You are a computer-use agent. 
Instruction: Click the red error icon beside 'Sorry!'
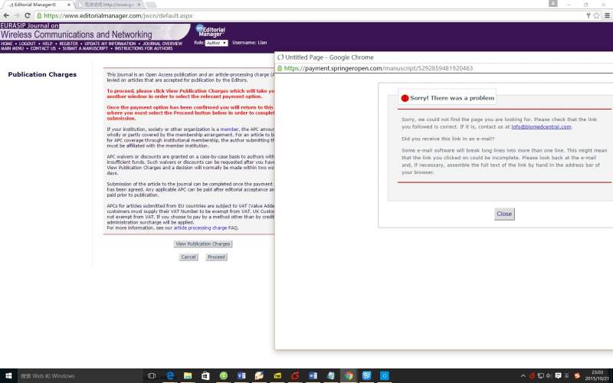(x=405, y=98)
